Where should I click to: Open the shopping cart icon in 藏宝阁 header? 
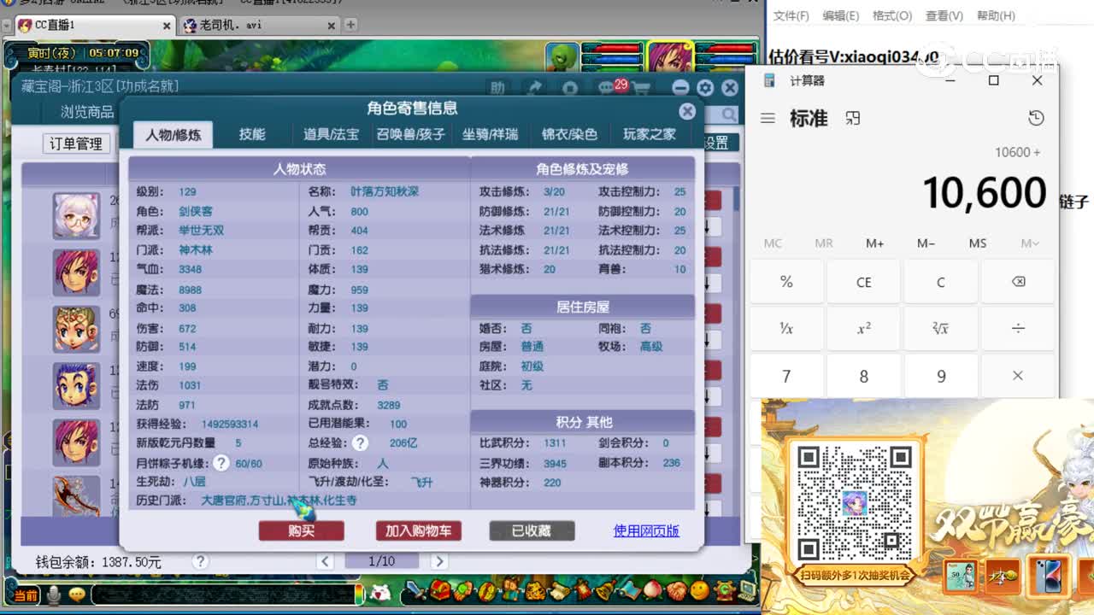pyautogui.click(x=642, y=88)
